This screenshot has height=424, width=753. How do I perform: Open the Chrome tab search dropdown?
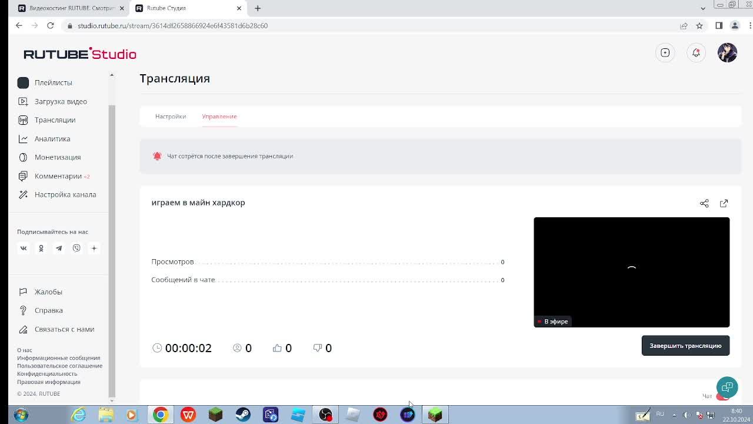coord(703,8)
